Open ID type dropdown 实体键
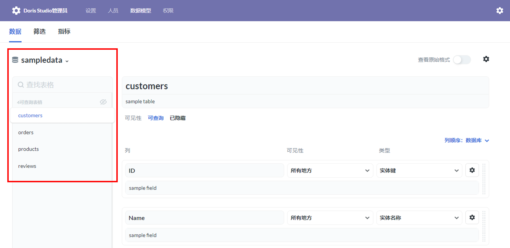This screenshot has height=248, width=510. (419, 170)
